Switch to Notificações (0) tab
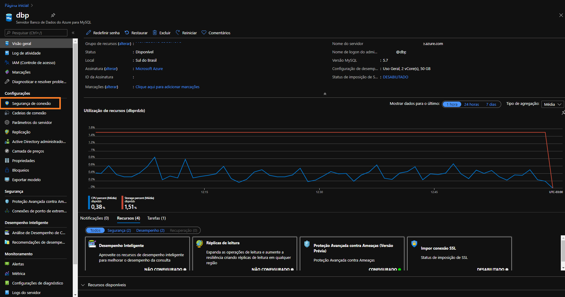Viewport: 565px width, 297px height. click(95, 218)
